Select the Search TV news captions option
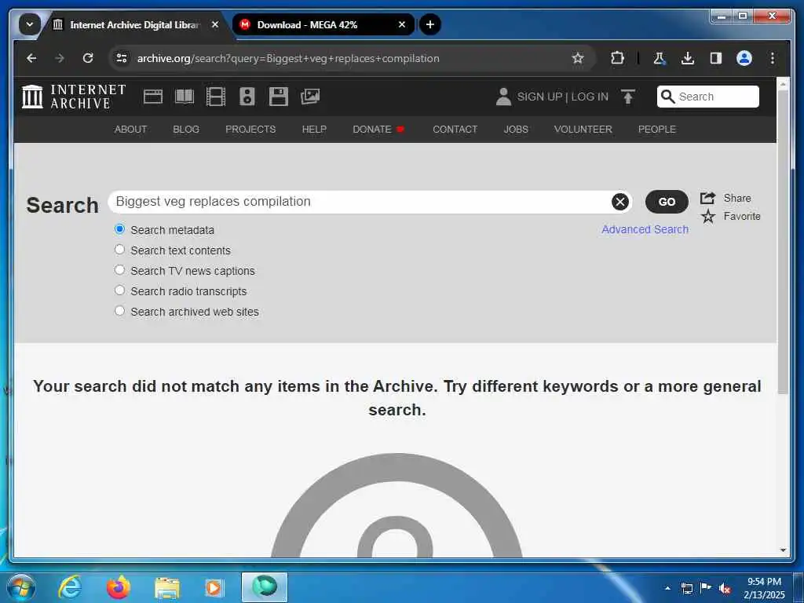This screenshot has width=804, height=603. coord(119,270)
